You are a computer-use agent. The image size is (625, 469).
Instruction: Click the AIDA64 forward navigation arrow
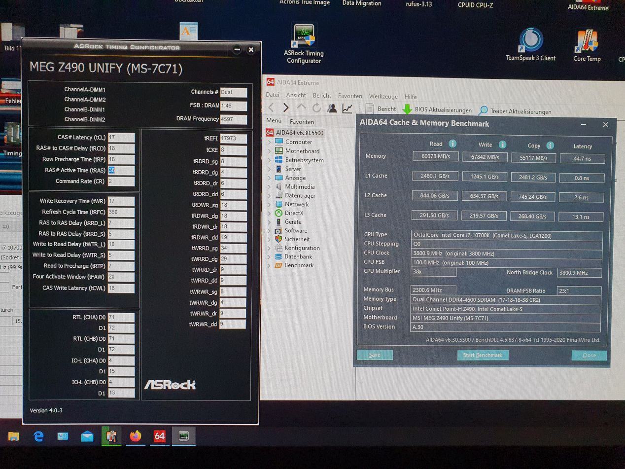pos(286,108)
